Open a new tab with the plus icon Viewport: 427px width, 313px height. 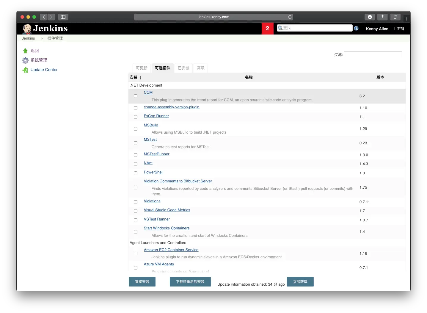pos(406,19)
